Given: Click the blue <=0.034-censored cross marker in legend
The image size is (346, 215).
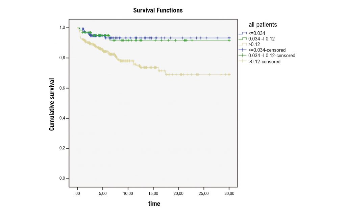Looking at the screenshot, I should (241, 50).
